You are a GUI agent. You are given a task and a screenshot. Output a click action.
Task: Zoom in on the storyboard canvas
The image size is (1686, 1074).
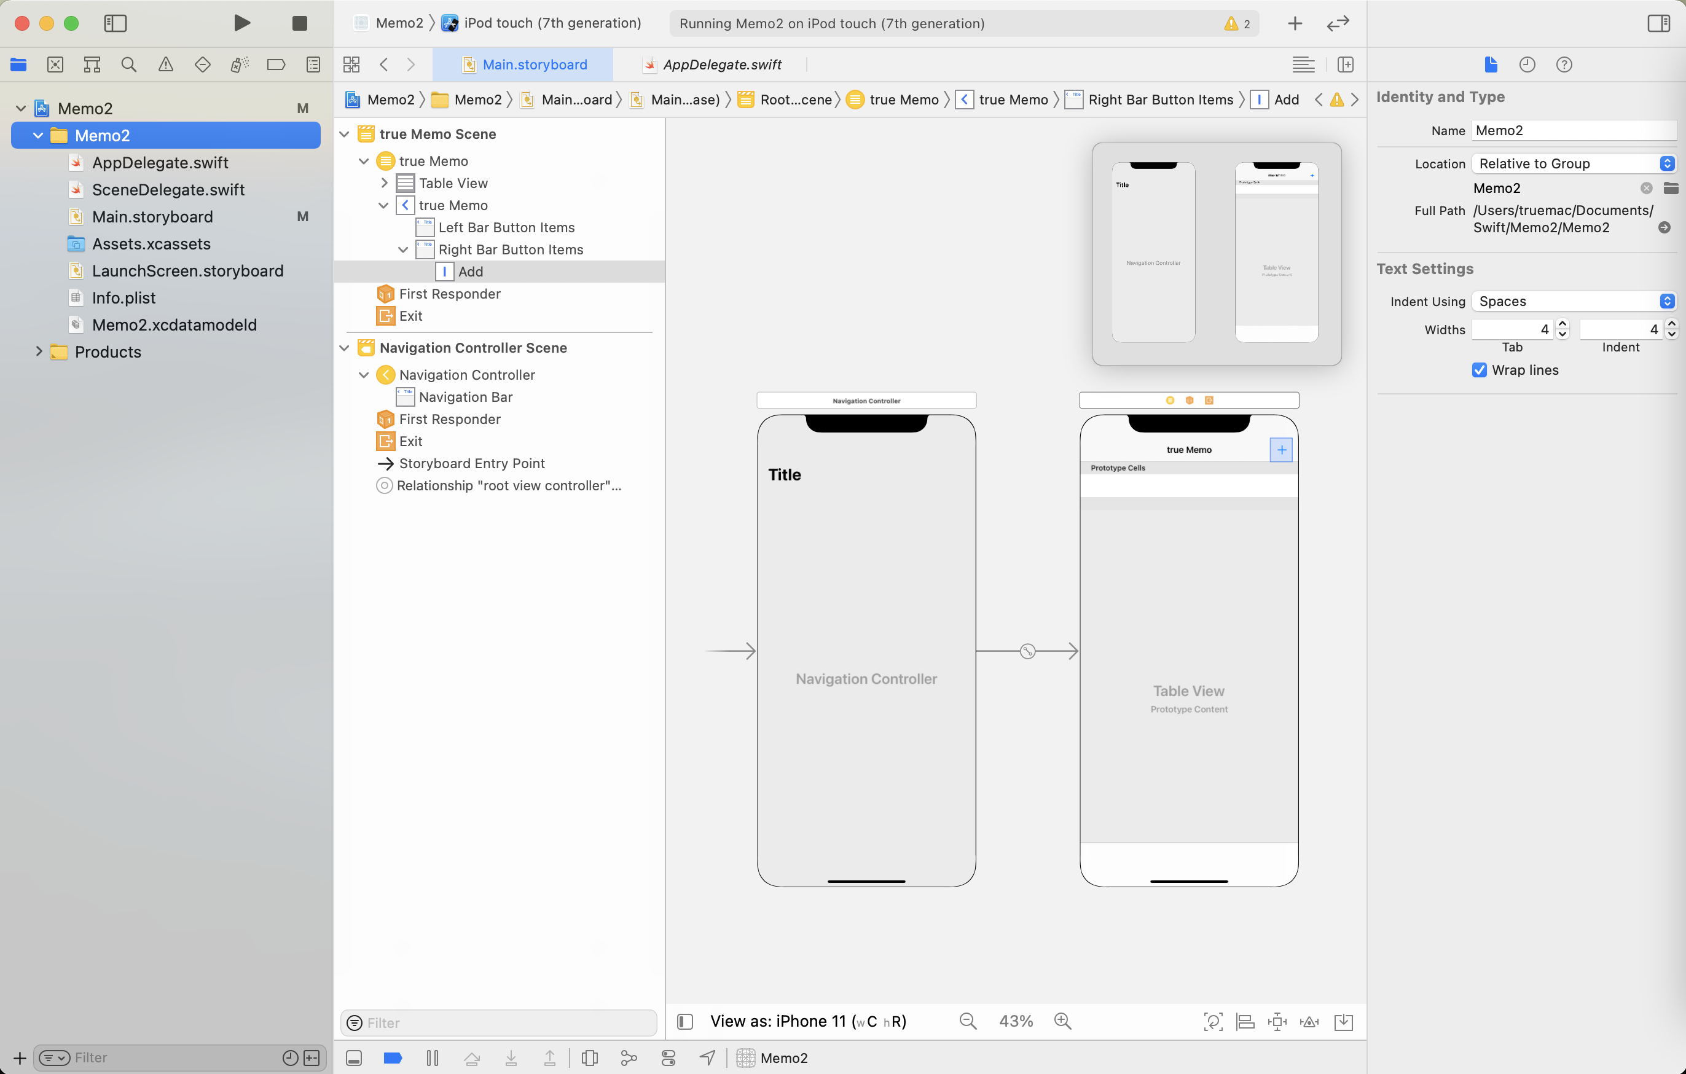(x=1062, y=1021)
